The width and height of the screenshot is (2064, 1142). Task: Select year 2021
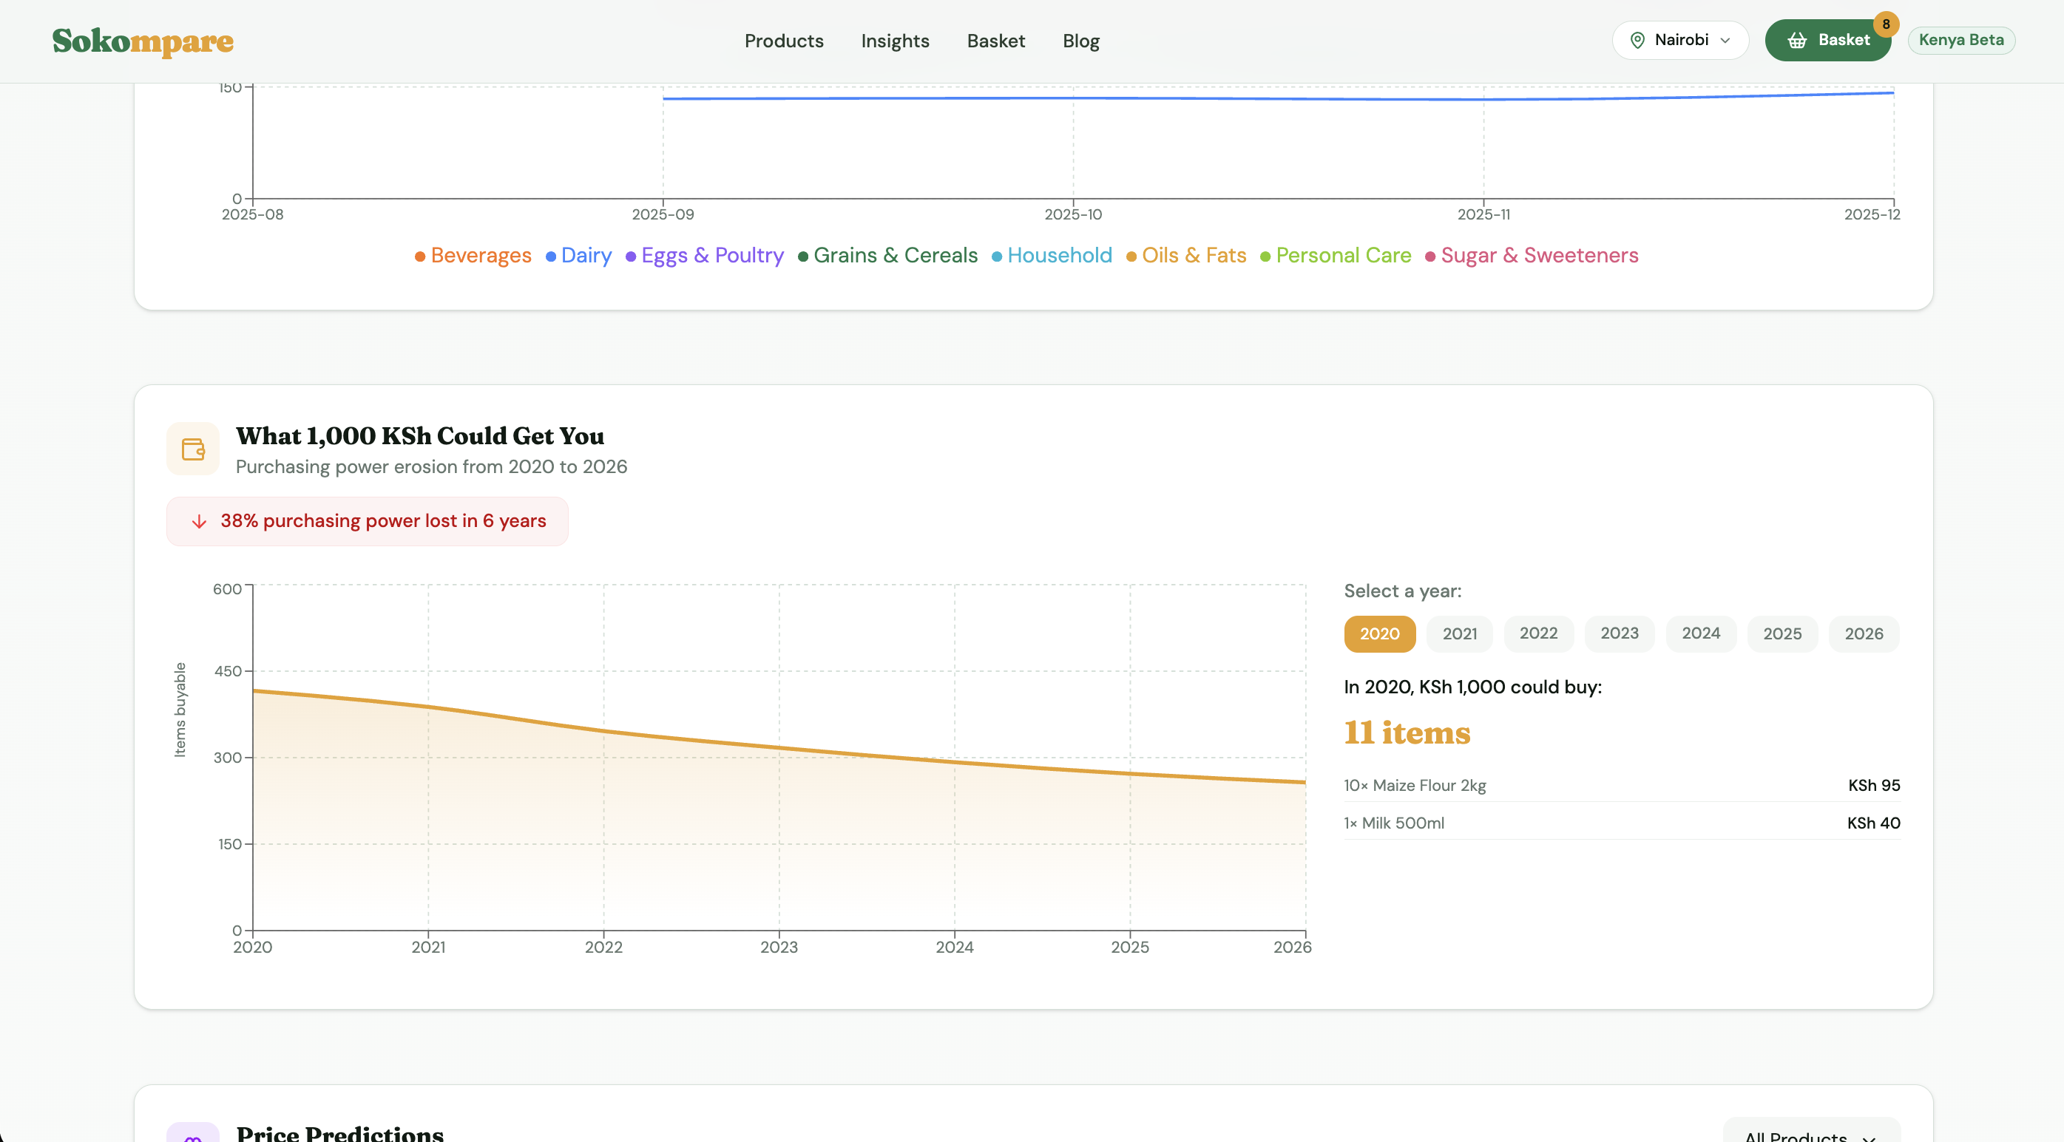click(x=1460, y=634)
